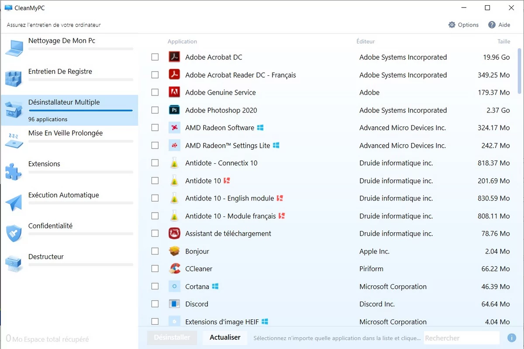Click the Antidote 10 - English module flask icon
Image resolution: width=524 pixels, height=349 pixels.
click(x=174, y=198)
